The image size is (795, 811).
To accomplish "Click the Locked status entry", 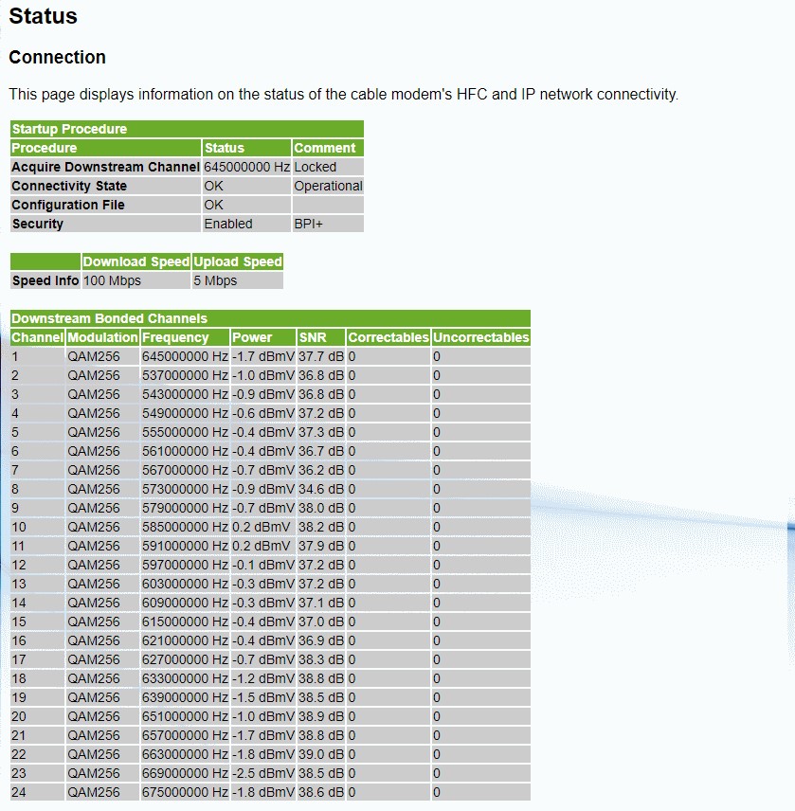I will (313, 167).
